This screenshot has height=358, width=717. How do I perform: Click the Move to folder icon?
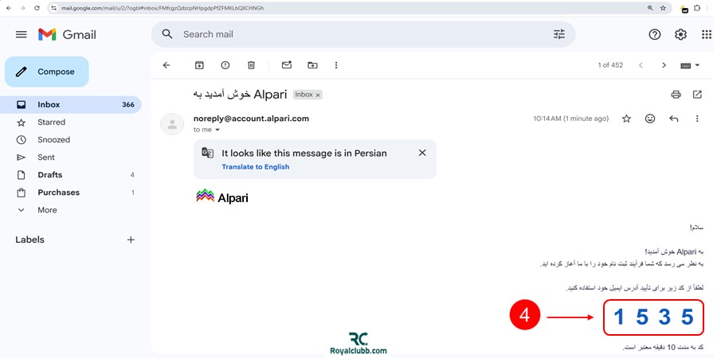coord(312,65)
